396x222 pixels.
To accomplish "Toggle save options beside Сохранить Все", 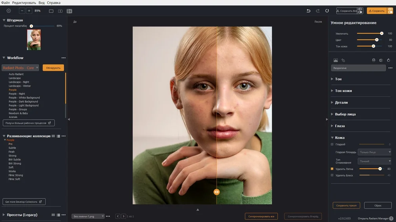I will coord(360,11).
